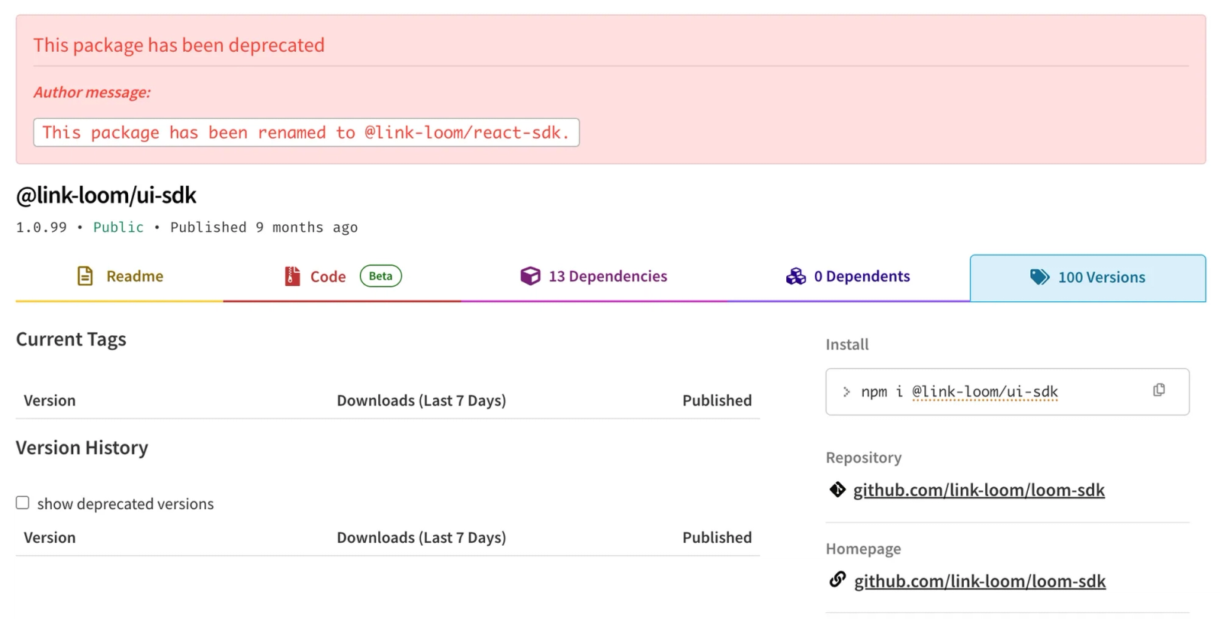This screenshot has height=619, width=1220.
Task: Click the git icon beside Repository link
Action: [837, 489]
